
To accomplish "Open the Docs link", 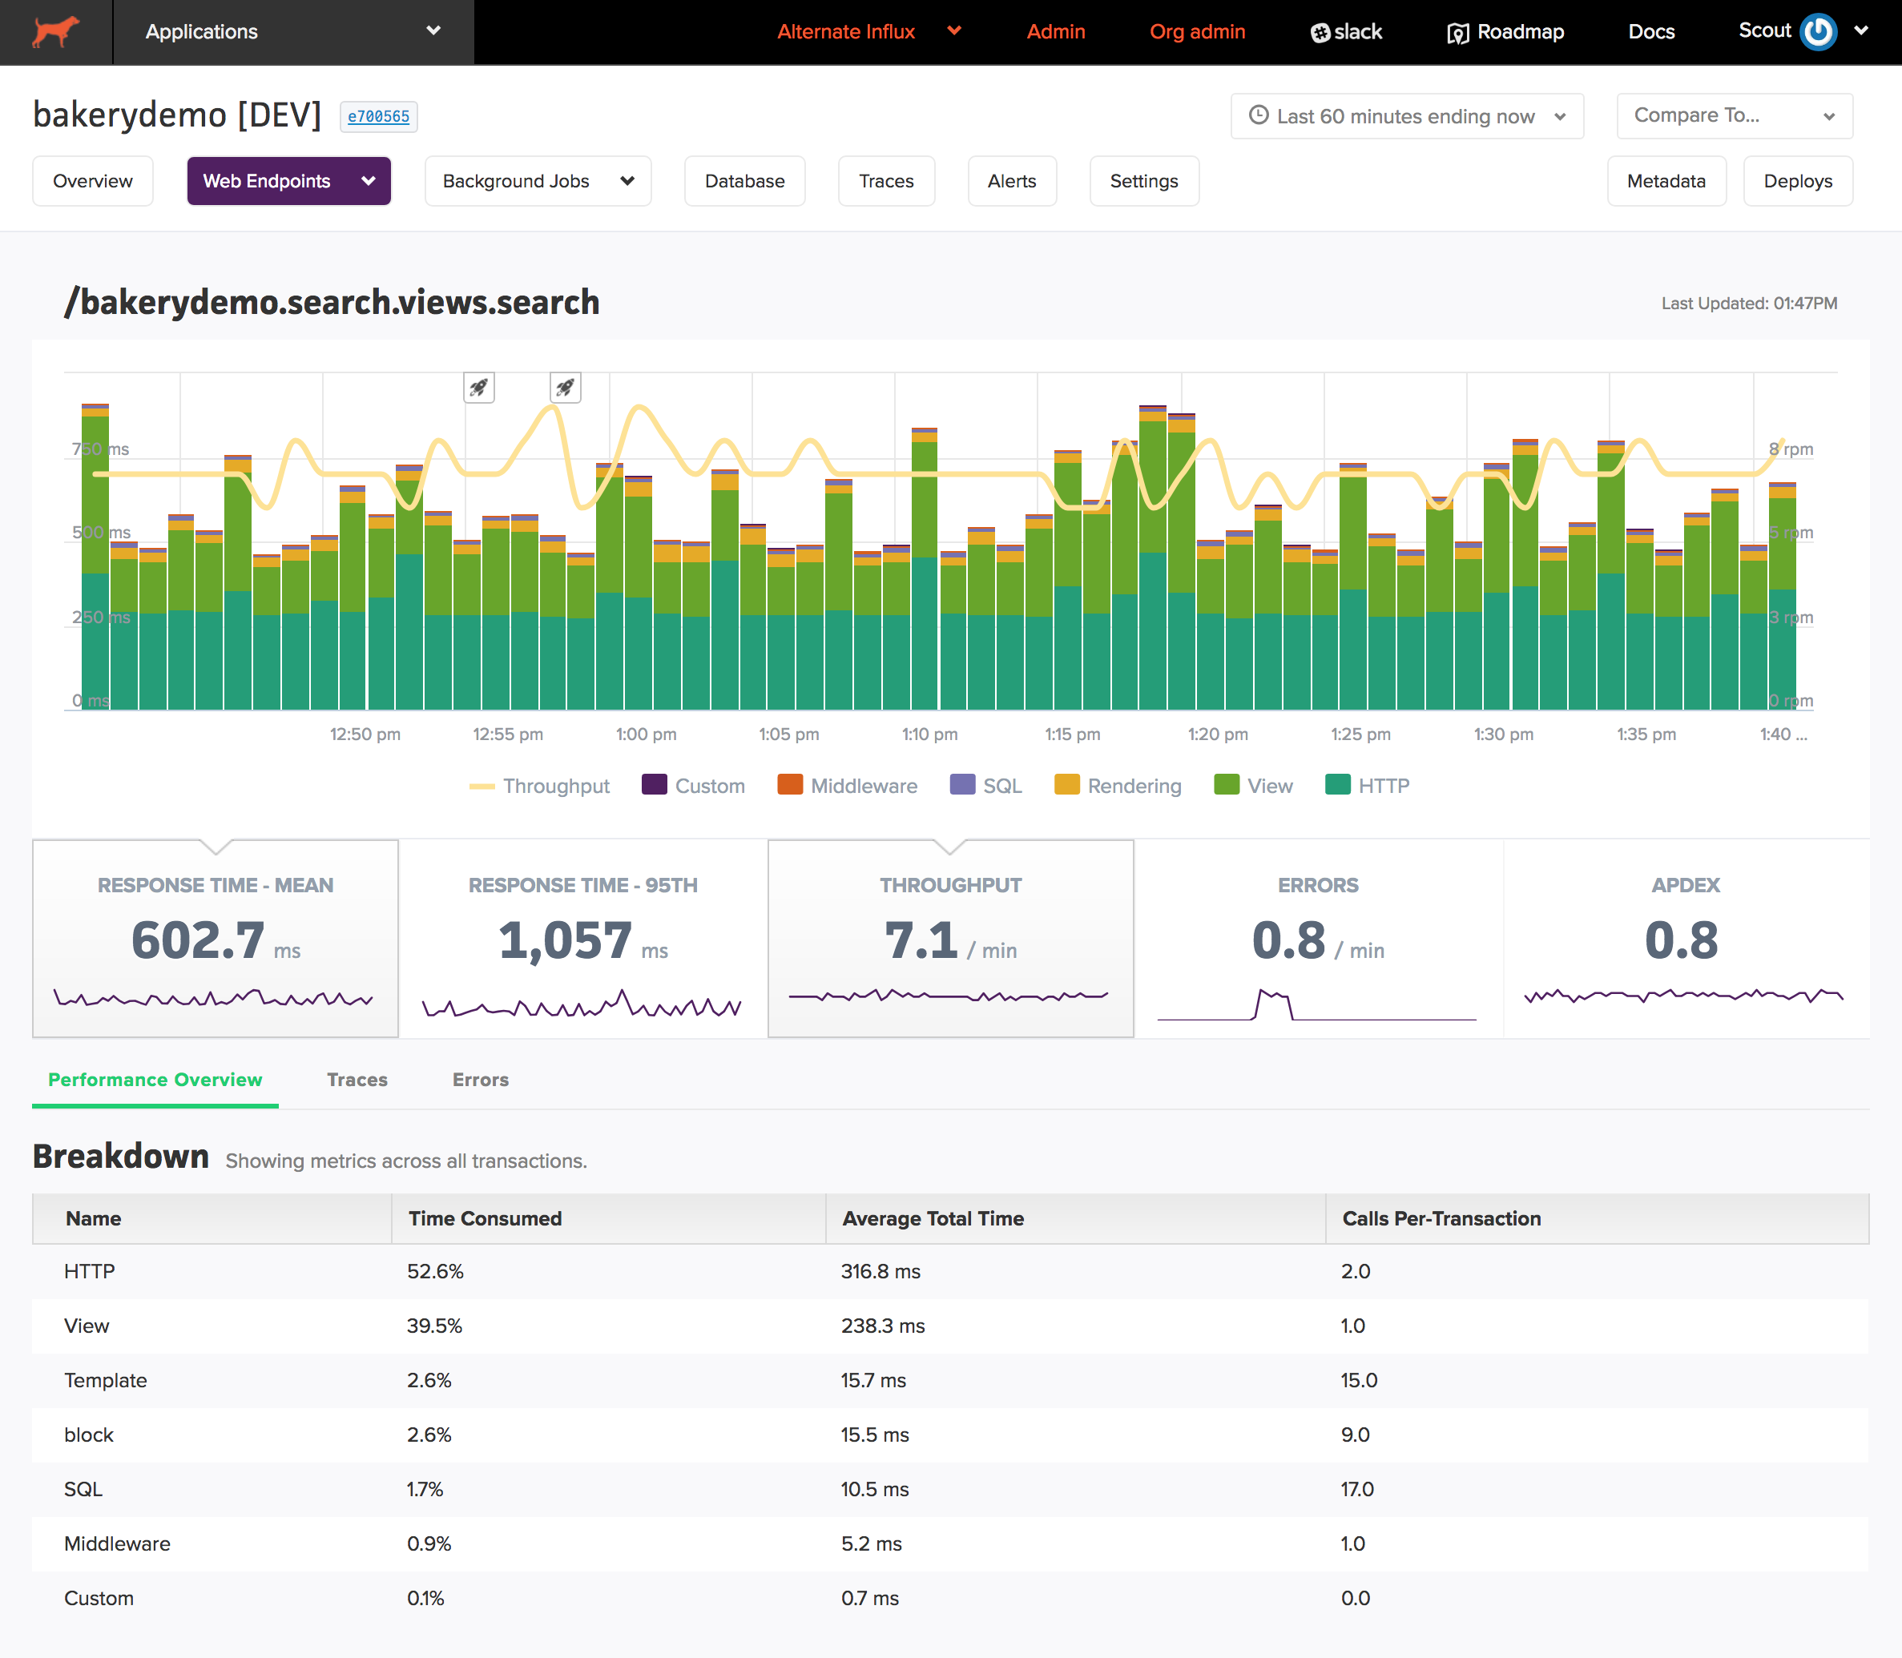I will pos(1651,31).
